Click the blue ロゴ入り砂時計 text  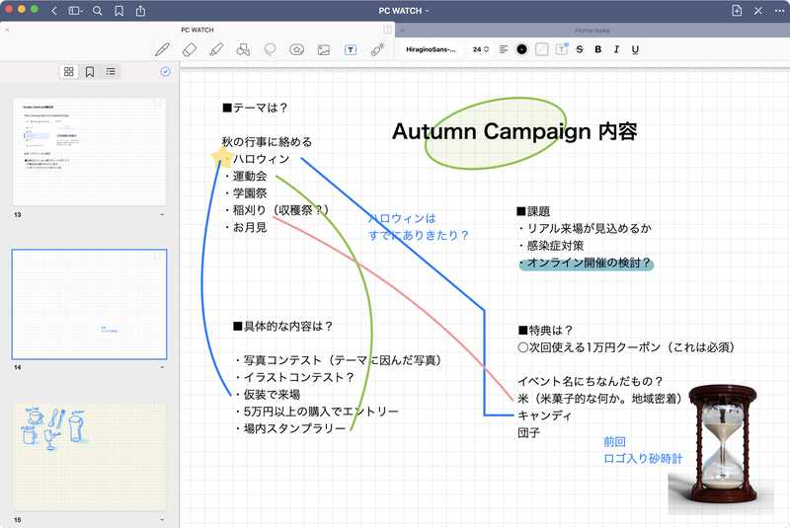click(644, 459)
